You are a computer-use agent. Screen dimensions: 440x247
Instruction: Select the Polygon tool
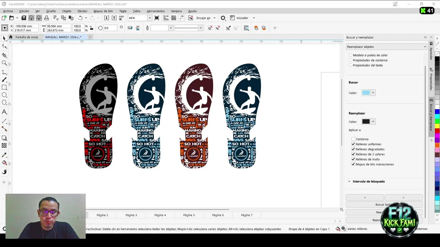[x=4, y=102]
